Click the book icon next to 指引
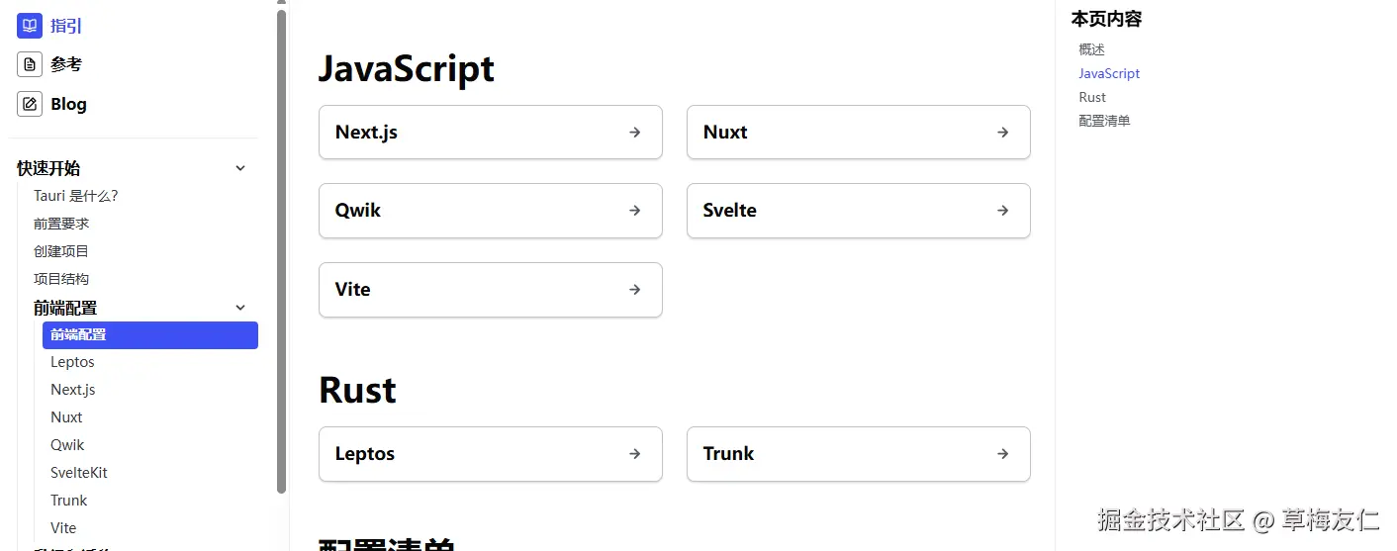The width and height of the screenshot is (1397, 551). pos(30,26)
